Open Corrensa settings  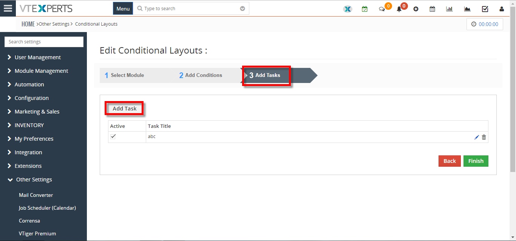[x=29, y=221]
